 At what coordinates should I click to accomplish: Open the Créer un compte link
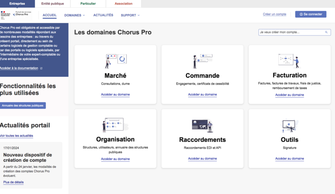tap(274, 14)
